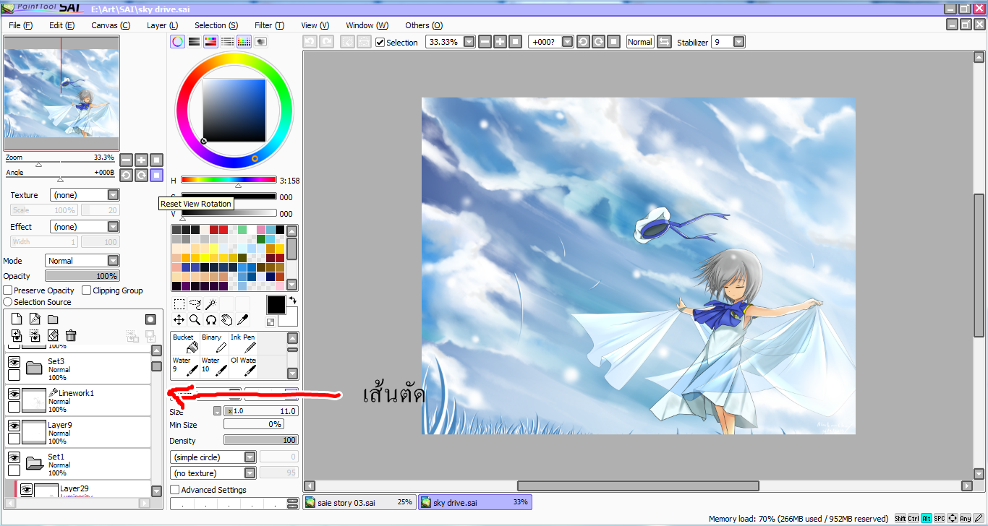
Task: Open the rotation angle dropdown in toolbar
Action: 568,42
